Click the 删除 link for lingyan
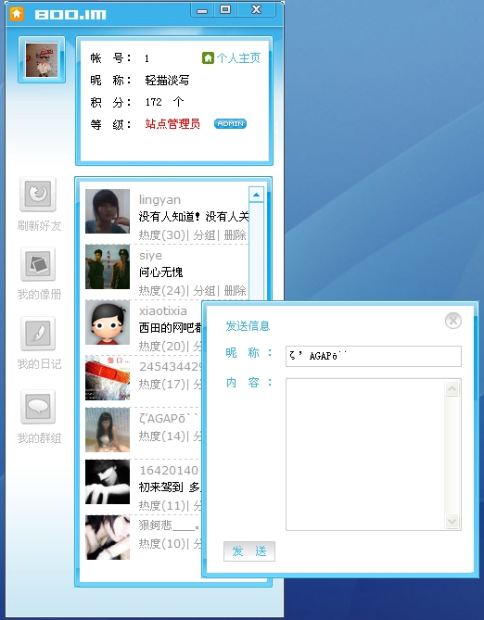The image size is (484, 620). [236, 234]
